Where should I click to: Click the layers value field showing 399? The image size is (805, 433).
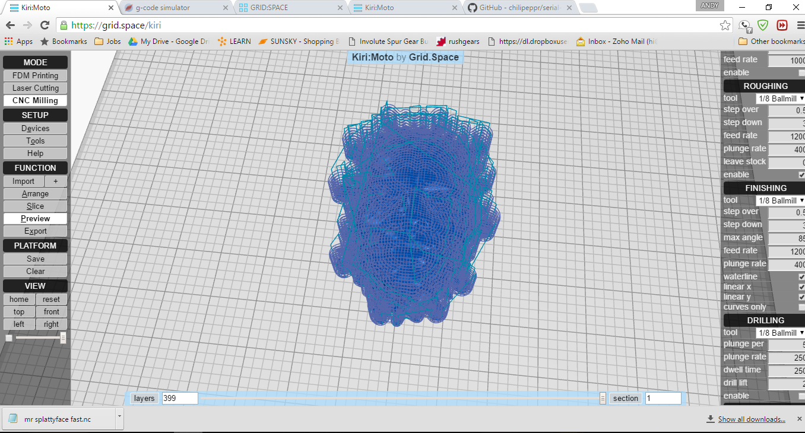pyautogui.click(x=179, y=399)
